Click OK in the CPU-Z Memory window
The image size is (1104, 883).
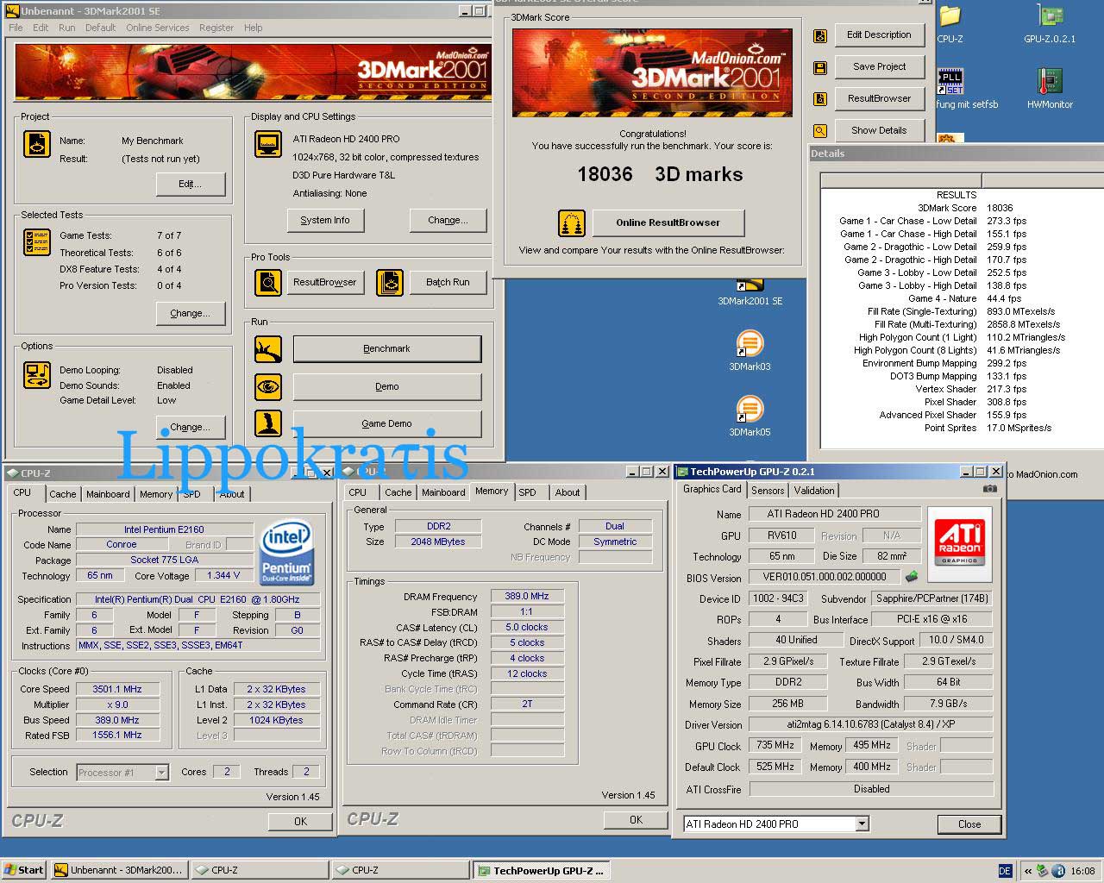coord(636,820)
